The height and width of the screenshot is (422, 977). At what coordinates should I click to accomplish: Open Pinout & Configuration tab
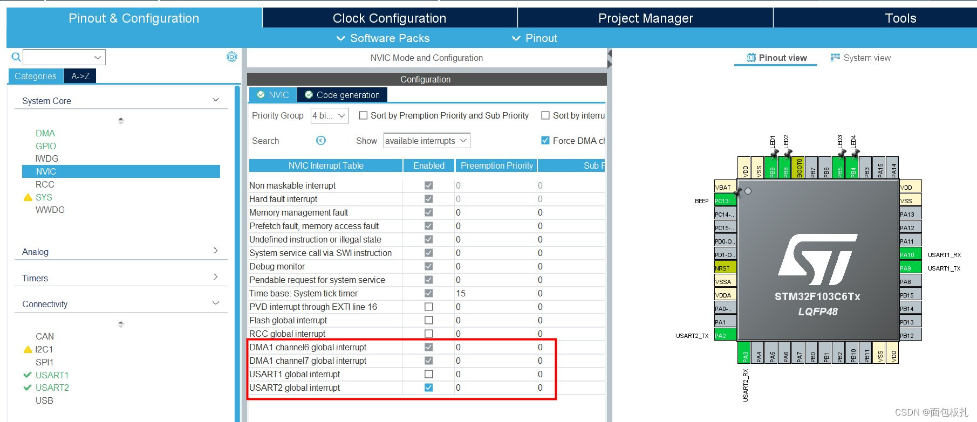pyautogui.click(x=134, y=18)
